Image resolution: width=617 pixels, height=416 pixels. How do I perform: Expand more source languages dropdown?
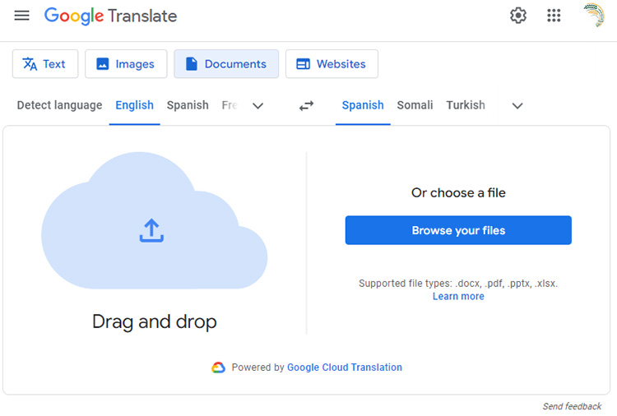257,106
